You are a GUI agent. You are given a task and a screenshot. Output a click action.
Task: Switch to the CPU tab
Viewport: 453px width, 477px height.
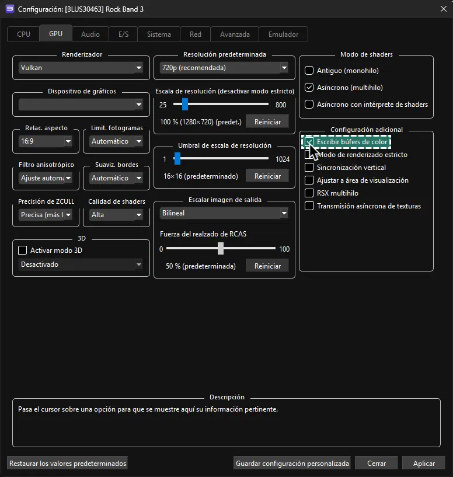[x=23, y=34]
